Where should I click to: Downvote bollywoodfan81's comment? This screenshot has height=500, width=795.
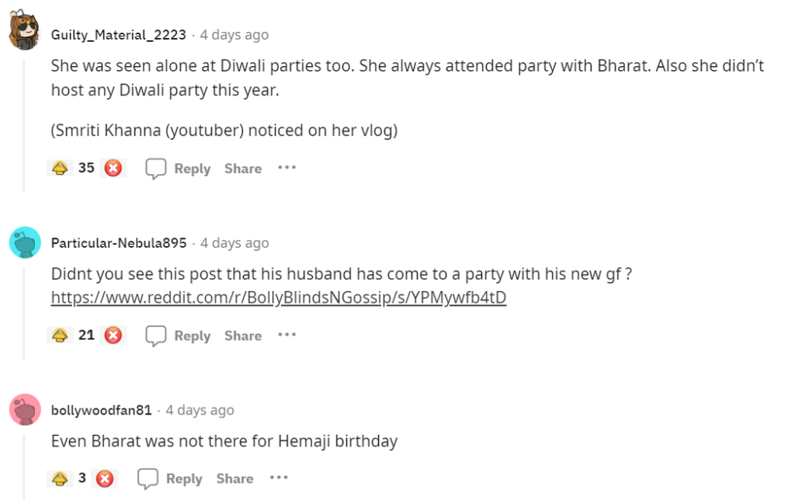tap(105, 478)
